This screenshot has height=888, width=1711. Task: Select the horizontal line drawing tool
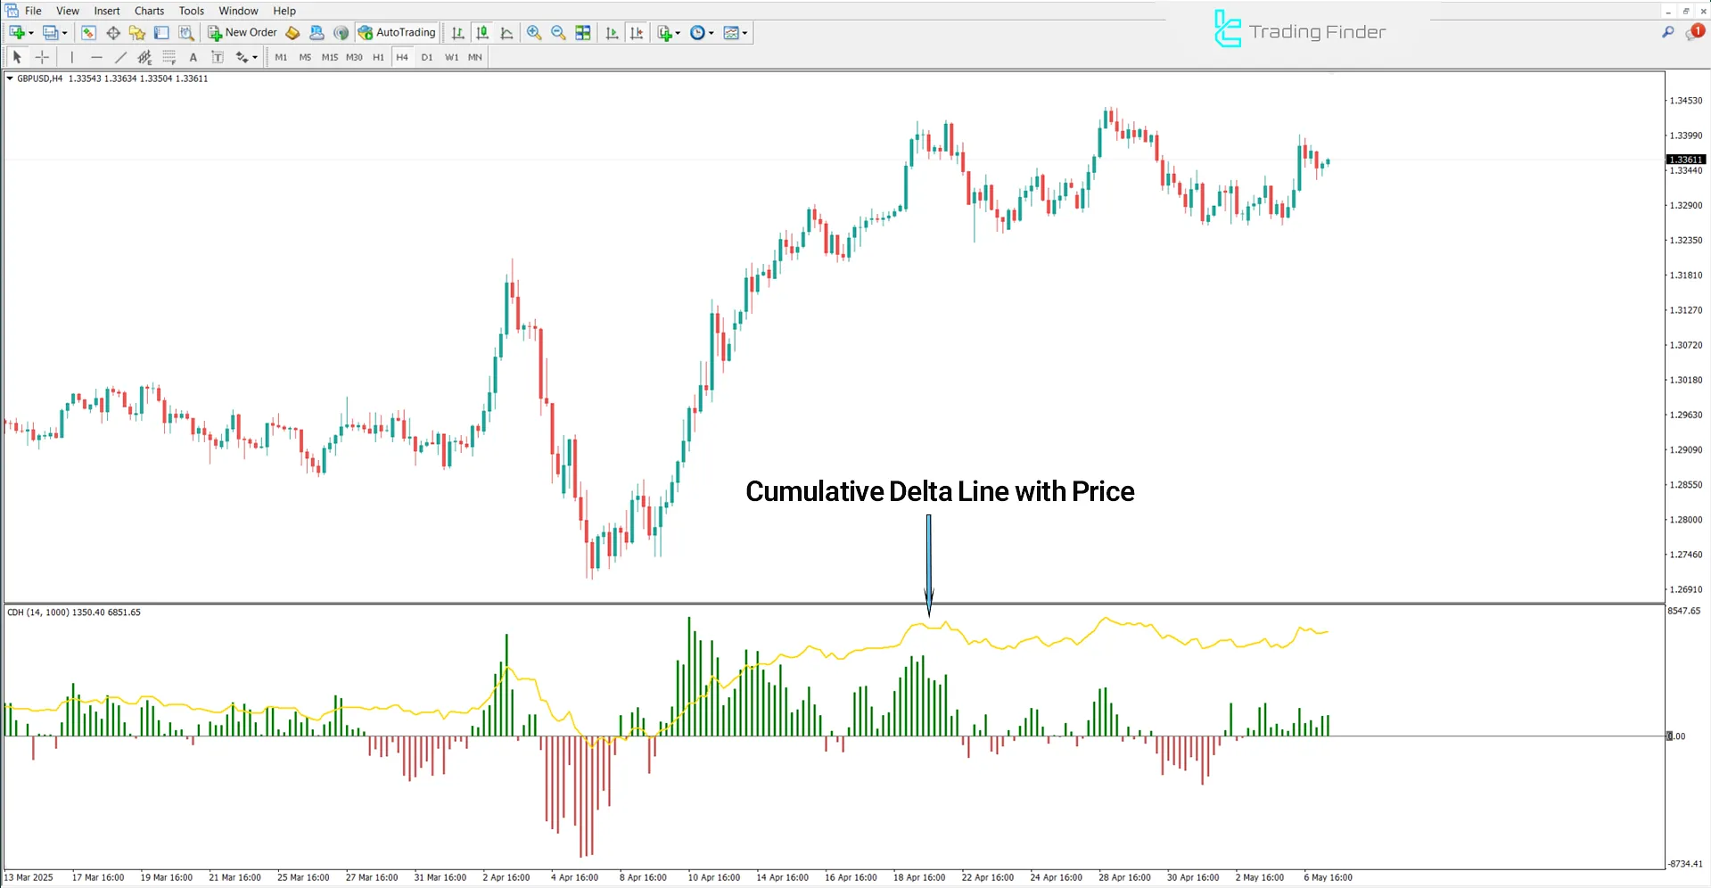(96, 57)
